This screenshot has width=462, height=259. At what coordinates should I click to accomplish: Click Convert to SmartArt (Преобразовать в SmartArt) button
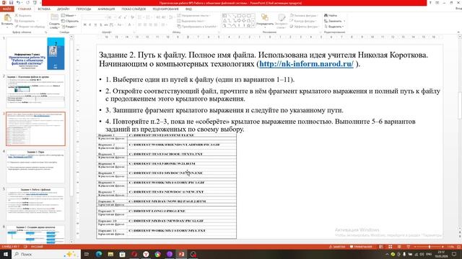[x=197, y=27]
